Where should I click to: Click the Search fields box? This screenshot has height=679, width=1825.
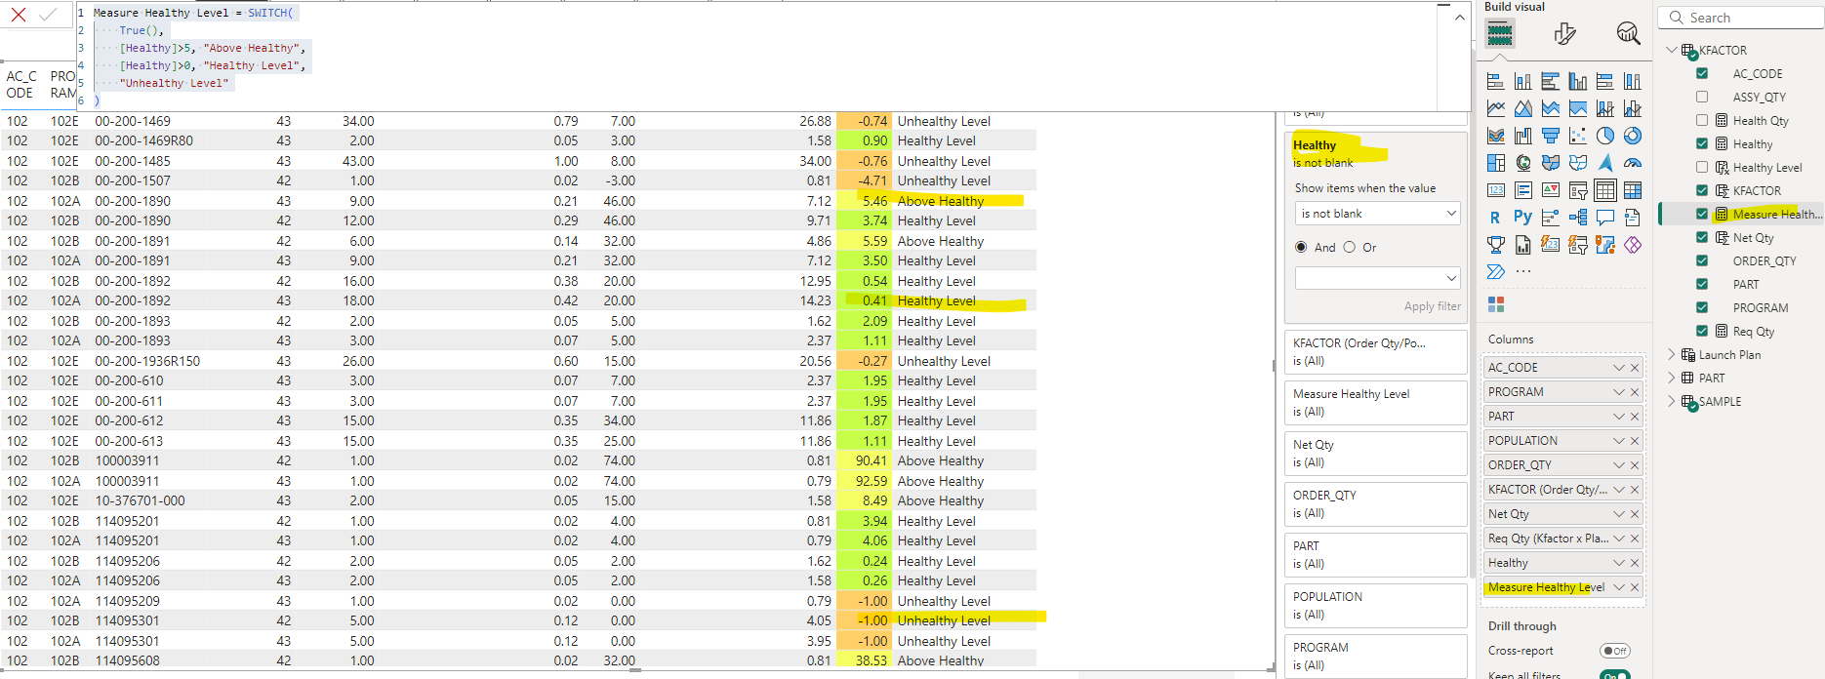point(1742,18)
